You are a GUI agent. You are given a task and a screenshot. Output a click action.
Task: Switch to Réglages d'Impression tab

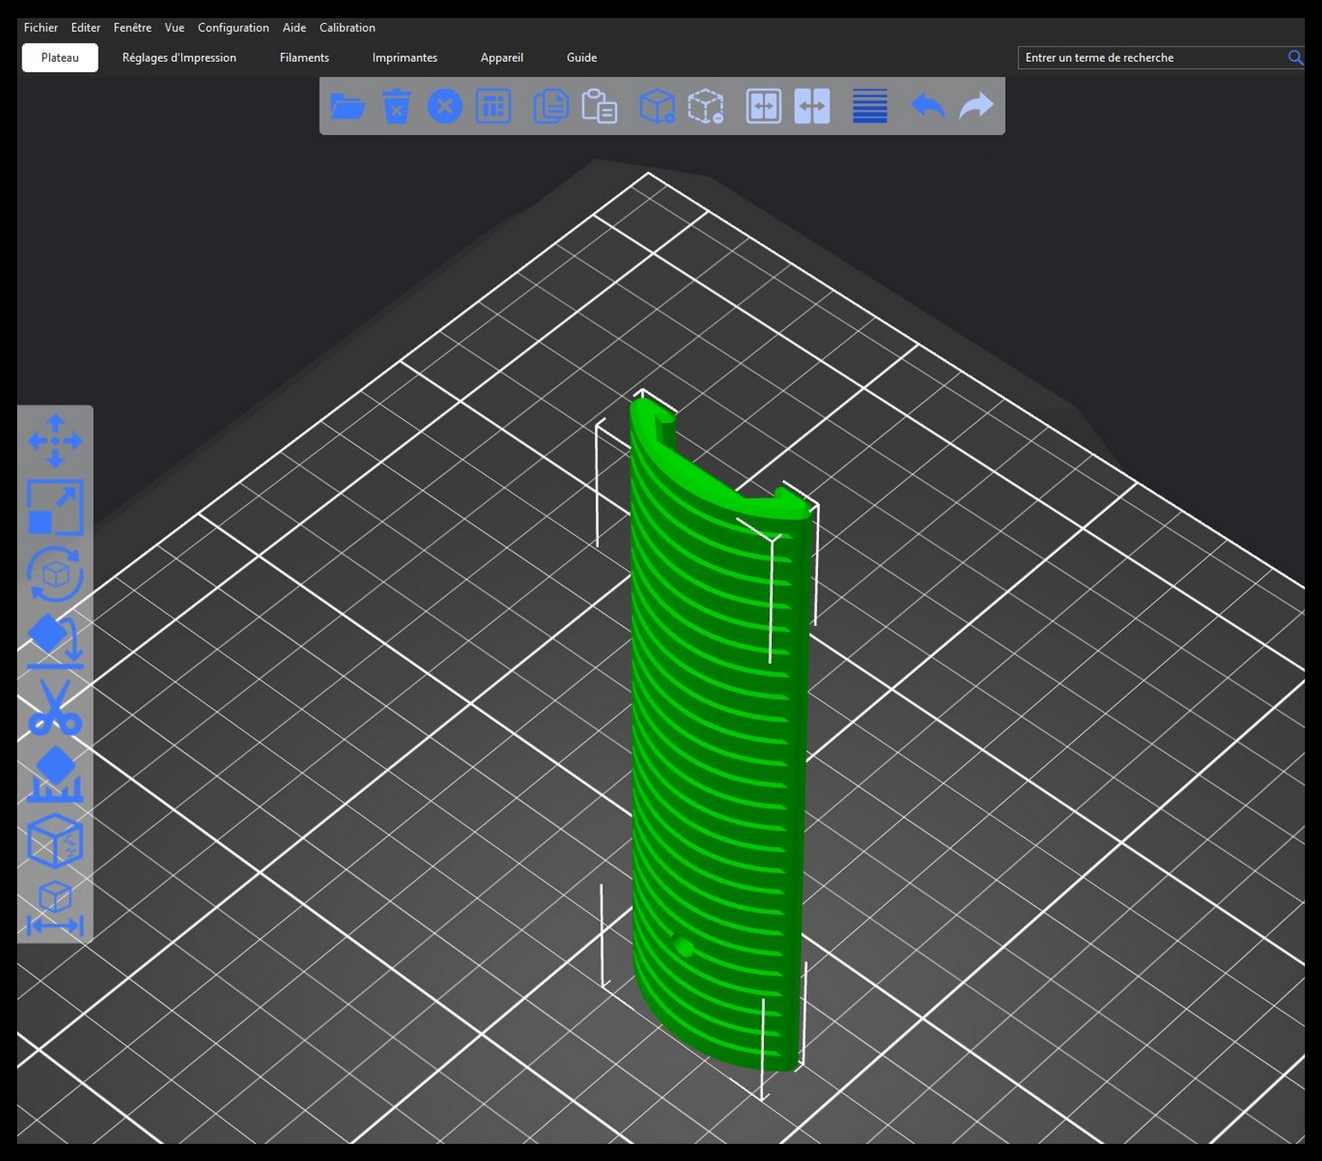tap(179, 58)
